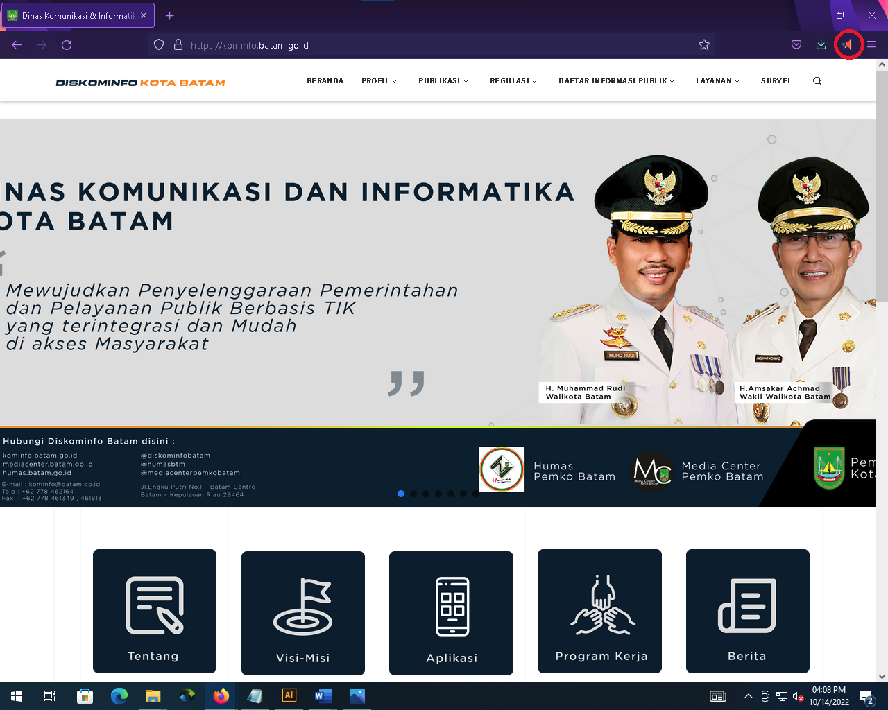
Task: Open the Windows Start menu
Action: coord(17,696)
